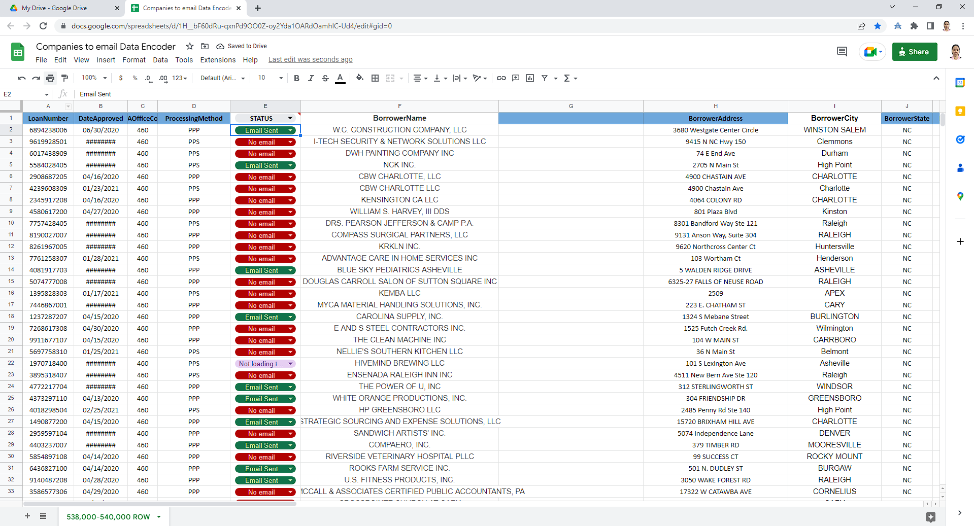The width and height of the screenshot is (974, 526).
Task: Hide the menus with the up chevron
Action: tap(936, 78)
